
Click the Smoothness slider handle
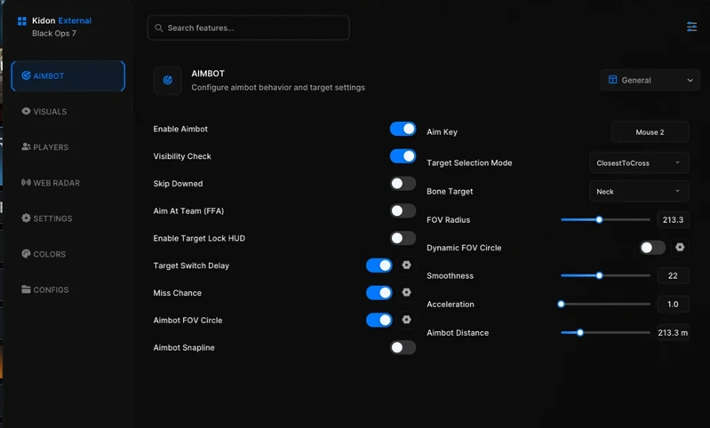[599, 275]
